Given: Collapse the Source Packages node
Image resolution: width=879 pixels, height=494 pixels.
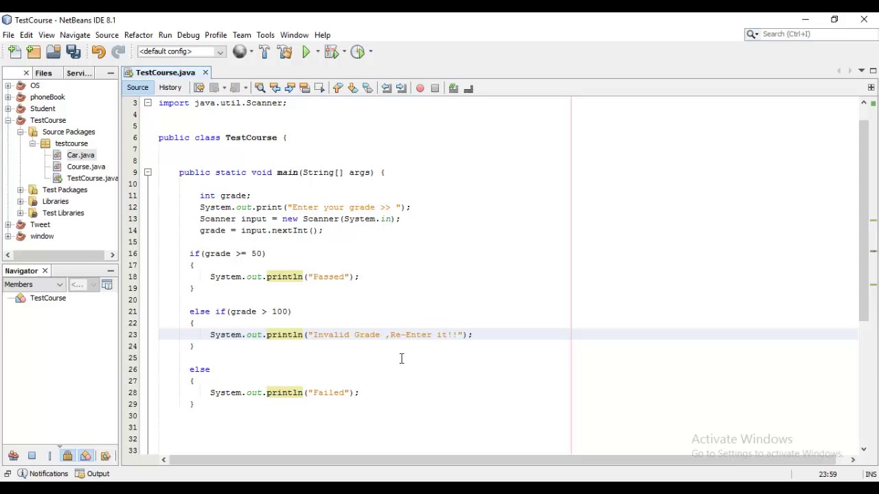Looking at the screenshot, I should (21, 132).
